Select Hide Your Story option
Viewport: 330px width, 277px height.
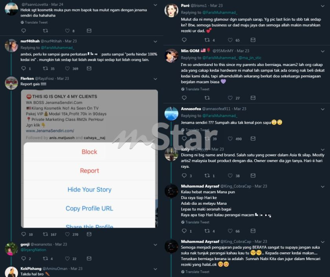90,189
